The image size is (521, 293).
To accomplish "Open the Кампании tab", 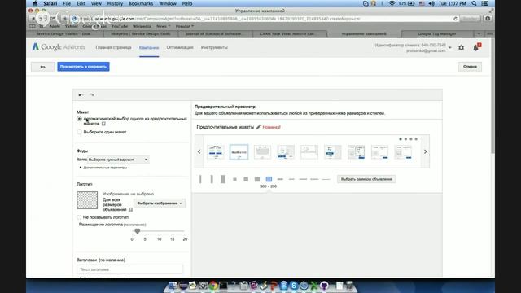I will [x=149, y=47].
